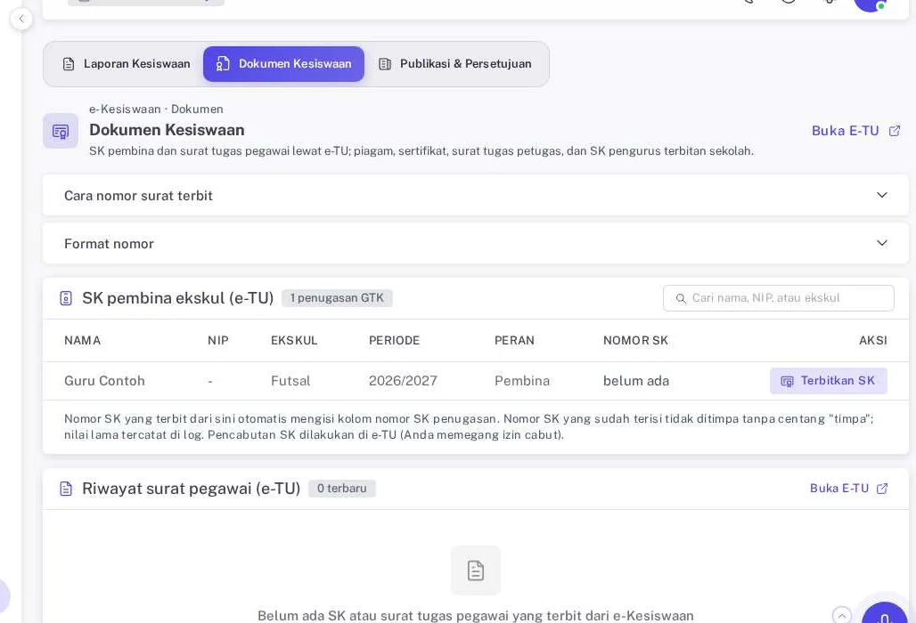This screenshot has width=916, height=623.
Task: Click the 2026/2027 periode cell
Action: coord(403,381)
